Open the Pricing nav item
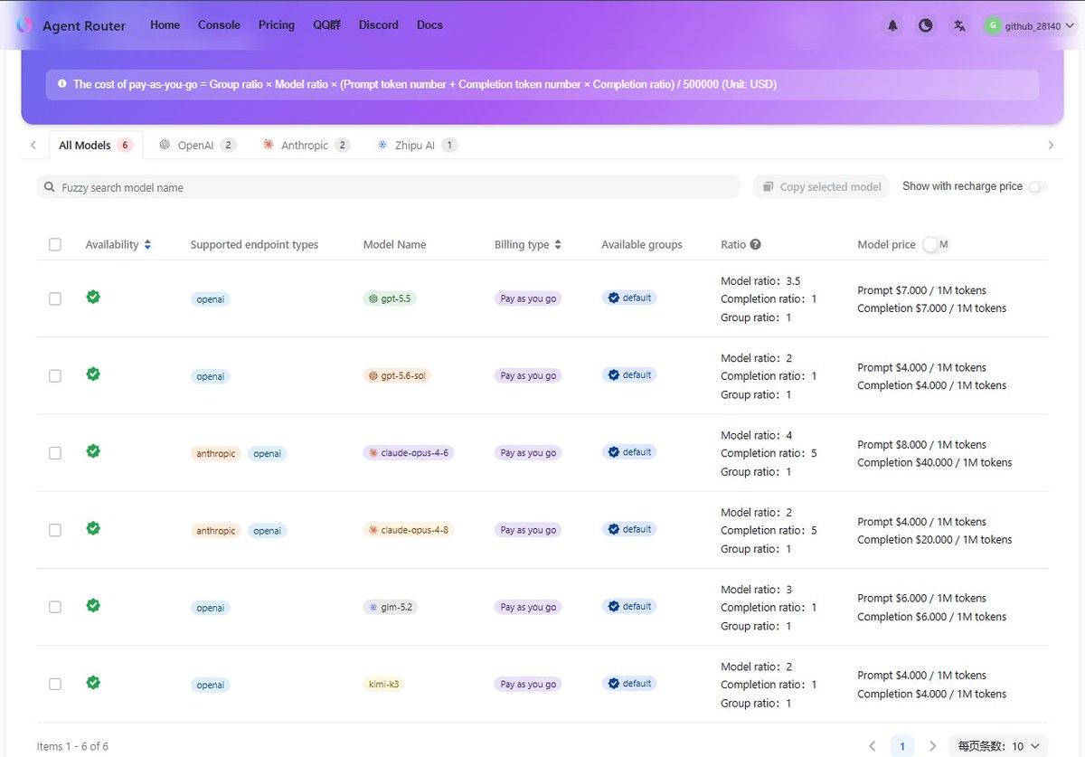Viewport: 1085px width, 757px height. point(277,24)
